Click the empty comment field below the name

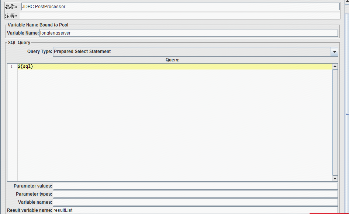coord(180,16)
